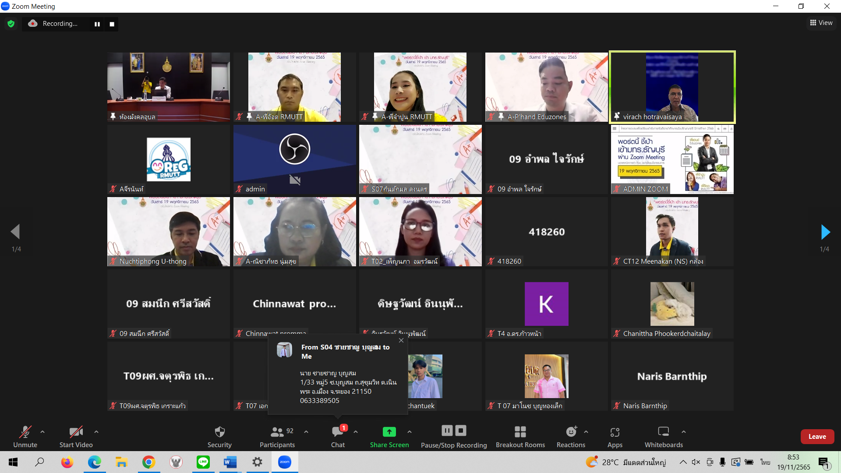The image size is (841, 473).
Task: Open the View layout menu
Action: point(821,23)
